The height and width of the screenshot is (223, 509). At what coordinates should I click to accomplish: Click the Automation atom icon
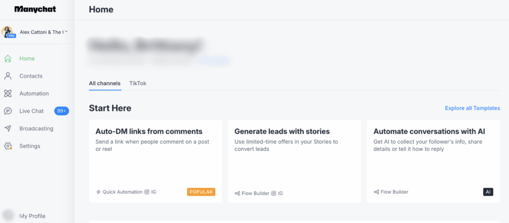(8, 94)
